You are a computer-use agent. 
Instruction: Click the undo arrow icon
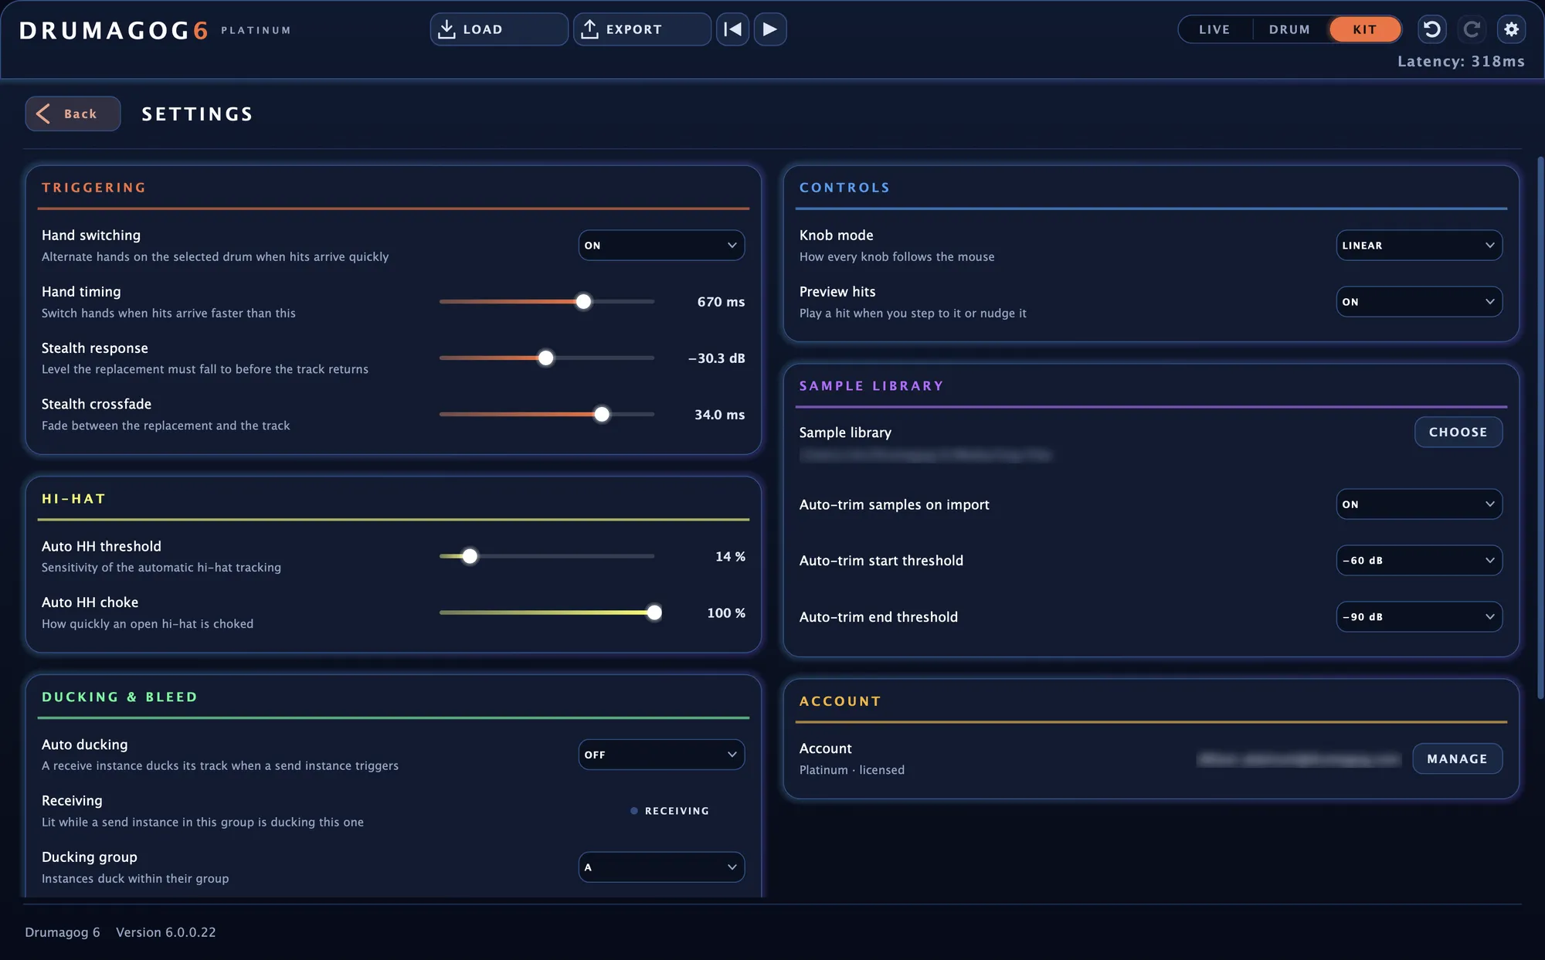pos(1432,29)
